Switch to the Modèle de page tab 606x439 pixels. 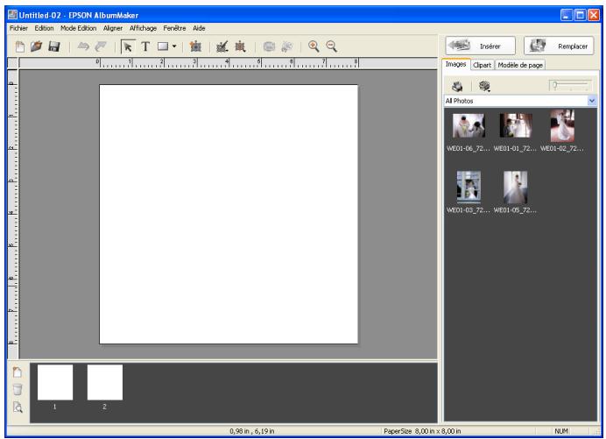click(x=520, y=65)
